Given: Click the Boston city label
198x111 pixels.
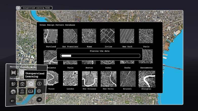Looking at the screenshot, I should pyautogui.click(x=89, y=68).
